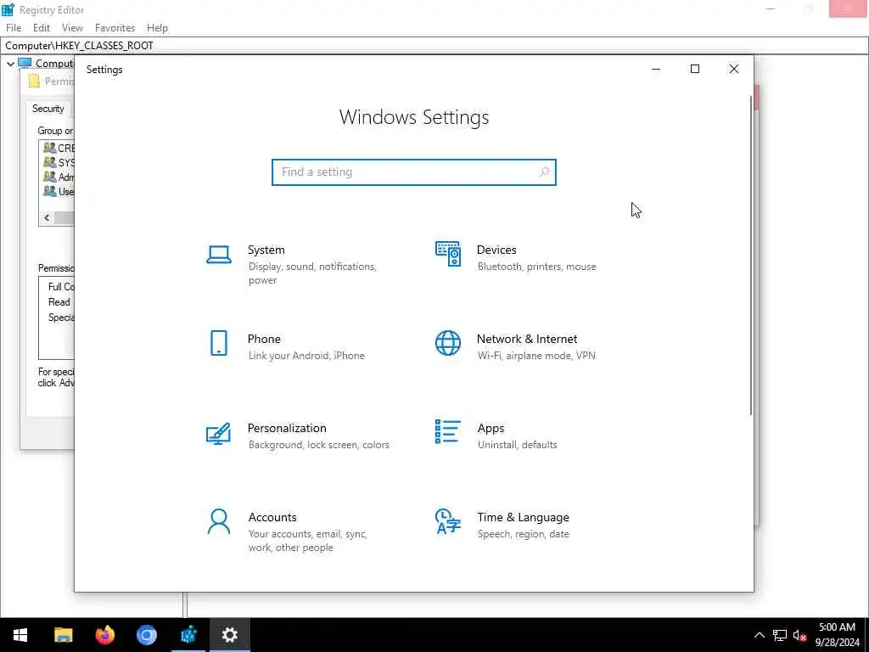The height and width of the screenshot is (652, 869).
Task: Open the Edit menu in Registry Editor
Action: 42,28
